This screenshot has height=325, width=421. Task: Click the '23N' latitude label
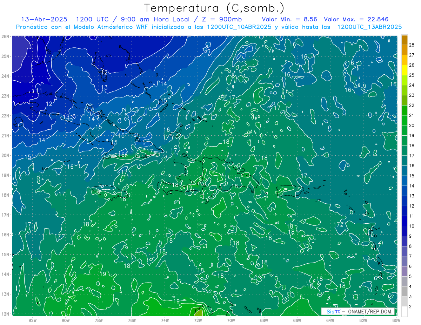click(5, 96)
